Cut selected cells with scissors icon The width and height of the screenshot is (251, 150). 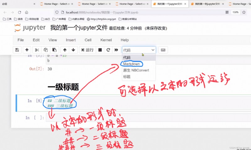tap(37, 50)
